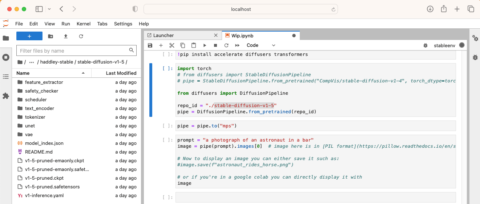
Task: Restart the kernel using the toolbar icon
Action: pos(226,45)
